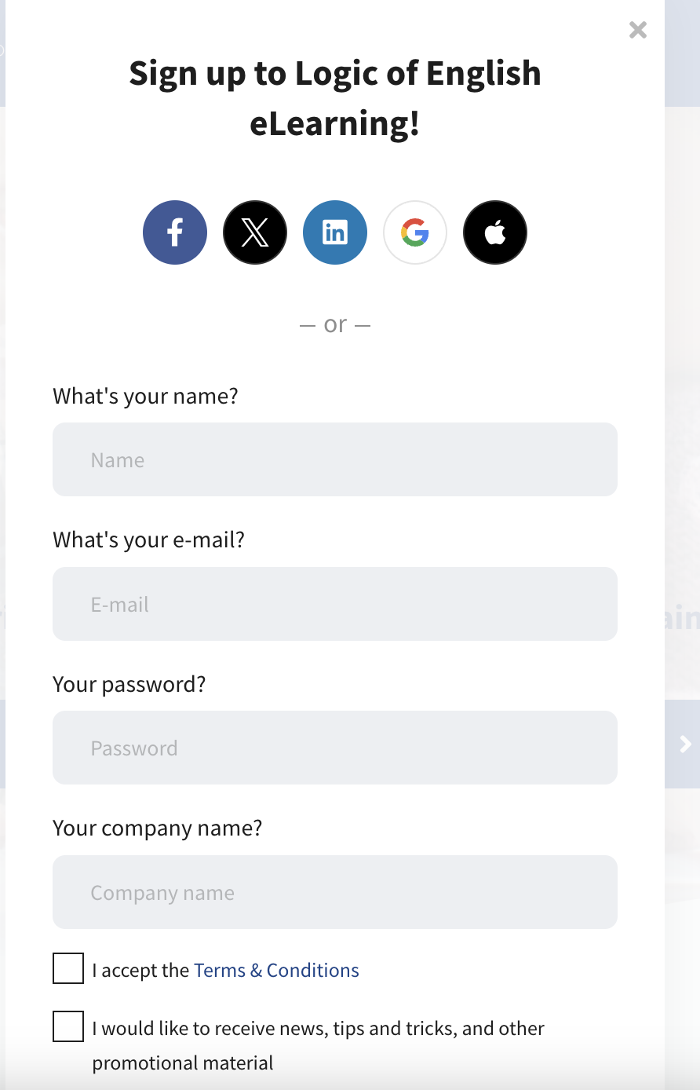Continue with the LinkedIn icon
Image resolution: width=700 pixels, height=1090 pixels.
(335, 232)
